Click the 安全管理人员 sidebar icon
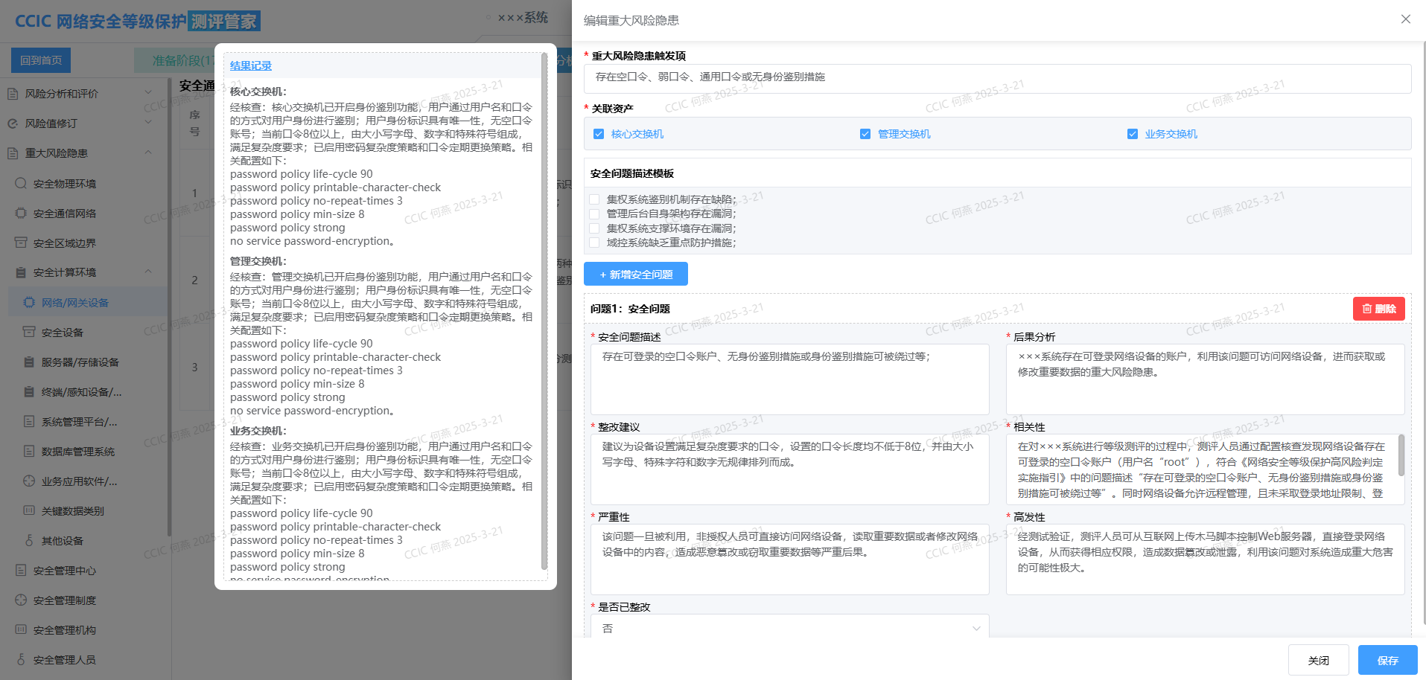 coord(21,660)
